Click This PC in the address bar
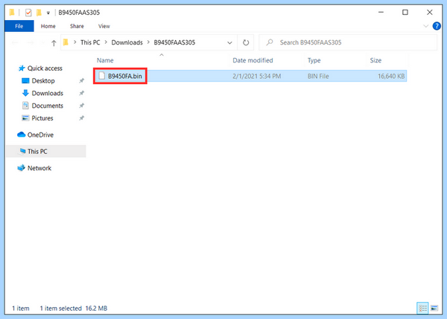The height and width of the screenshot is (319, 447). pos(90,42)
